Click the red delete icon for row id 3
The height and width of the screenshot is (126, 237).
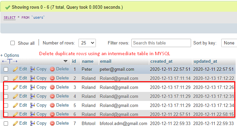click(52, 87)
